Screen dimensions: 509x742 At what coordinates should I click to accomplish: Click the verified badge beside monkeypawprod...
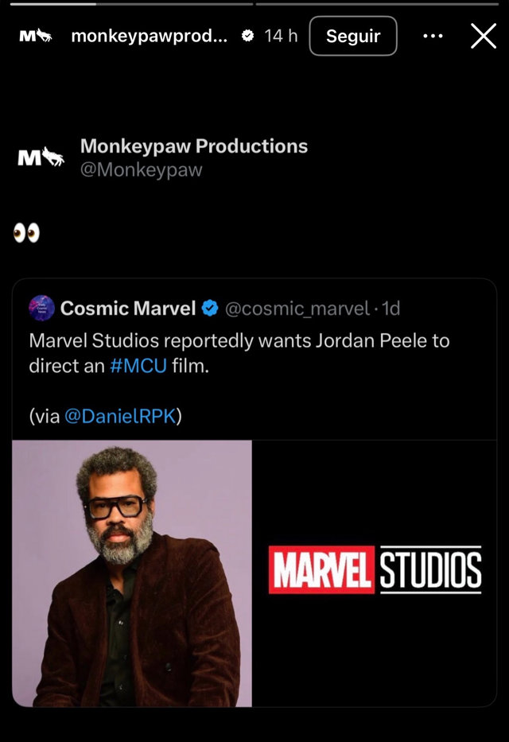[x=247, y=36]
